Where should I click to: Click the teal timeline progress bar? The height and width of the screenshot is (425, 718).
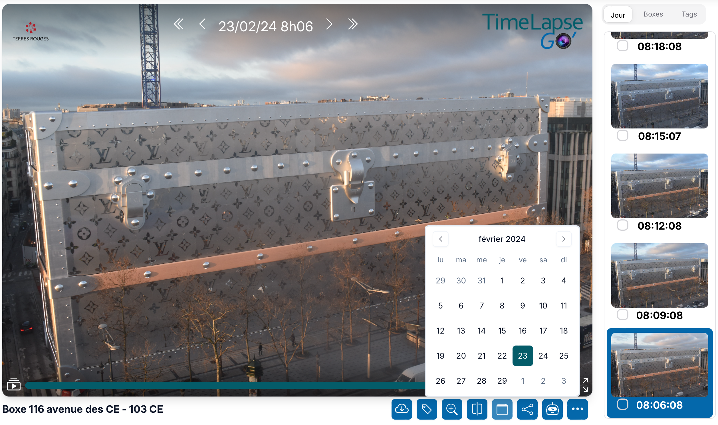coord(225,385)
